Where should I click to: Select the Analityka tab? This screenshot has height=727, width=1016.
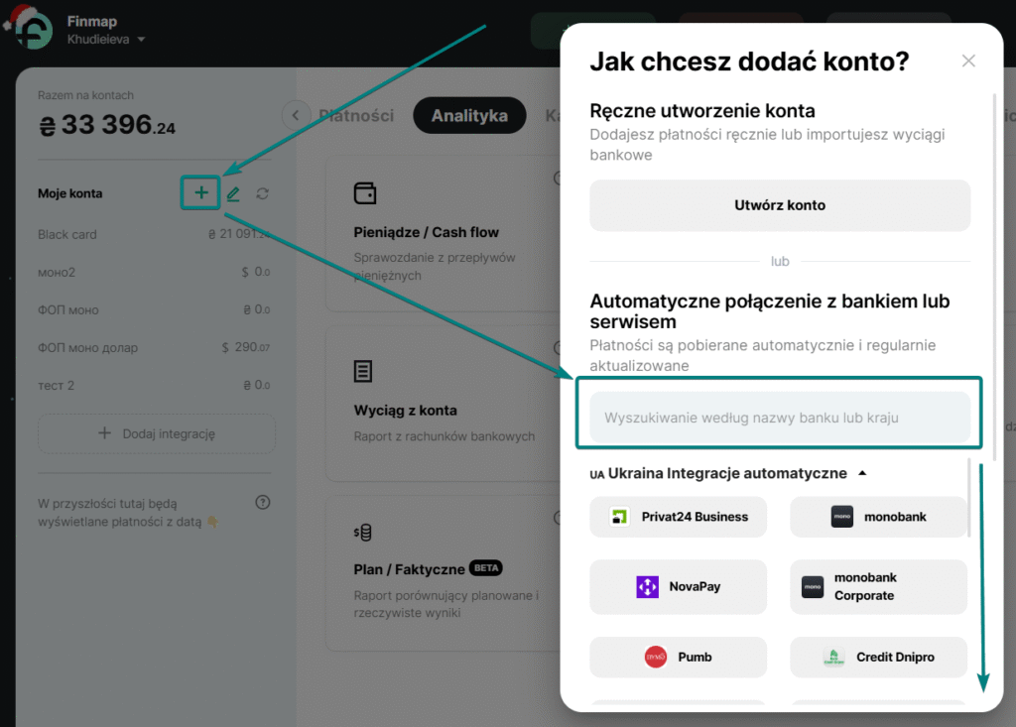pyautogui.click(x=469, y=116)
